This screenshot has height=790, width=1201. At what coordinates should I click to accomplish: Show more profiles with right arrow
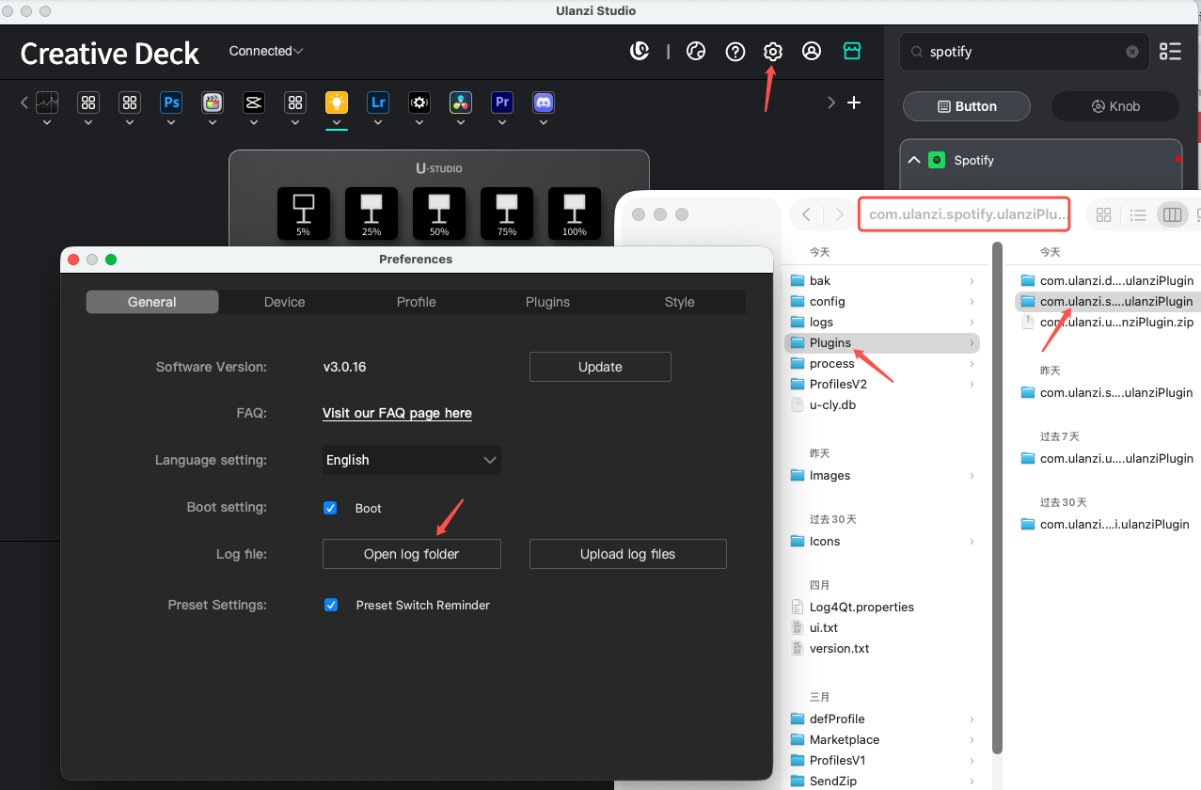(831, 103)
